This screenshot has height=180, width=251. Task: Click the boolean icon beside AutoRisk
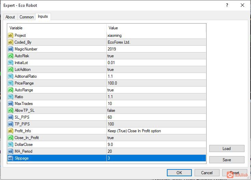click(x=10, y=56)
